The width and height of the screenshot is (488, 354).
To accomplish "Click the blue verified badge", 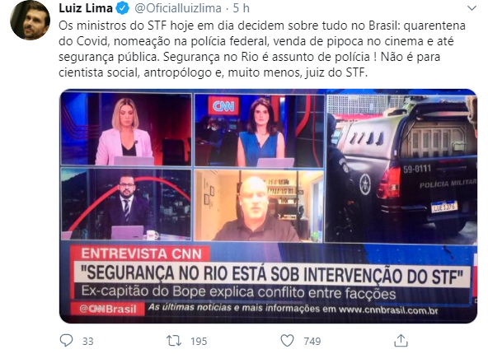I will pos(122,8).
